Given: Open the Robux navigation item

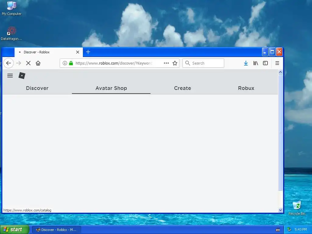Looking at the screenshot, I should [x=246, y=88].
